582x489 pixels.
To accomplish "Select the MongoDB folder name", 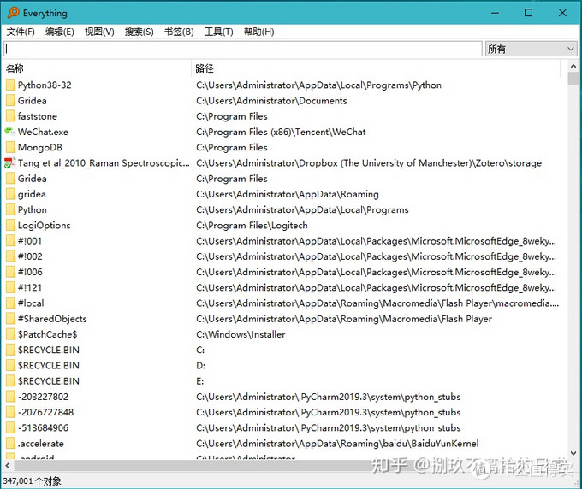I will click(40, 148).
